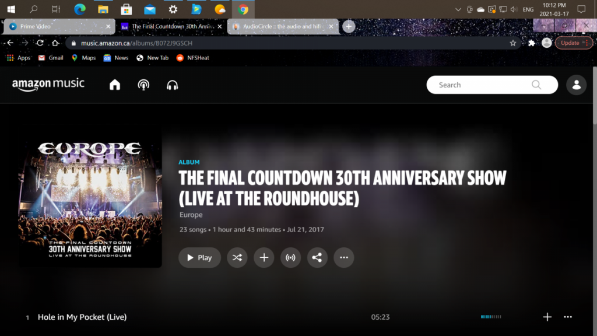Open the Maps bookmark
Screen dimensions: 597x336
84,58
